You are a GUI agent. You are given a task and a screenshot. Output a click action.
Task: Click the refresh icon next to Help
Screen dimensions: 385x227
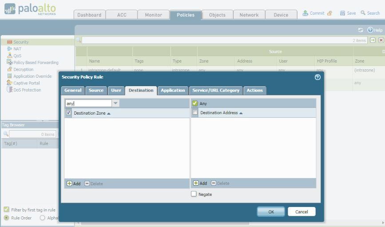(x=361, y=30)
